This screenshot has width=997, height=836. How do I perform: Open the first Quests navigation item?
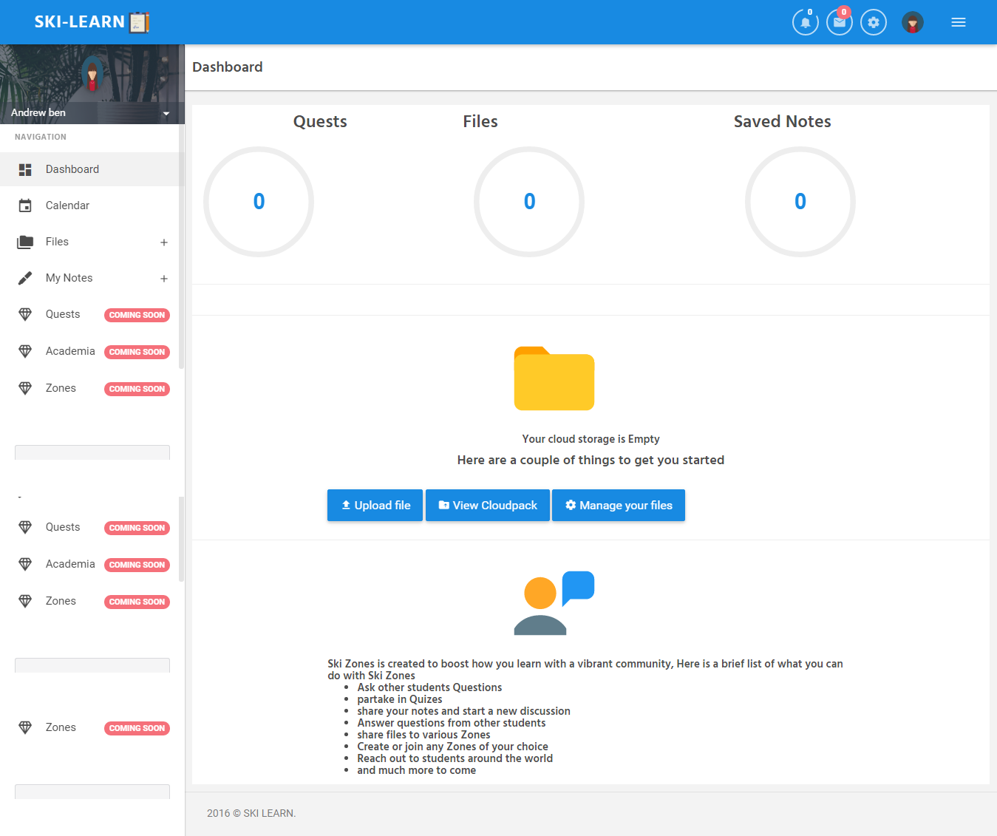pyautogui.click(x=63, y=314)
